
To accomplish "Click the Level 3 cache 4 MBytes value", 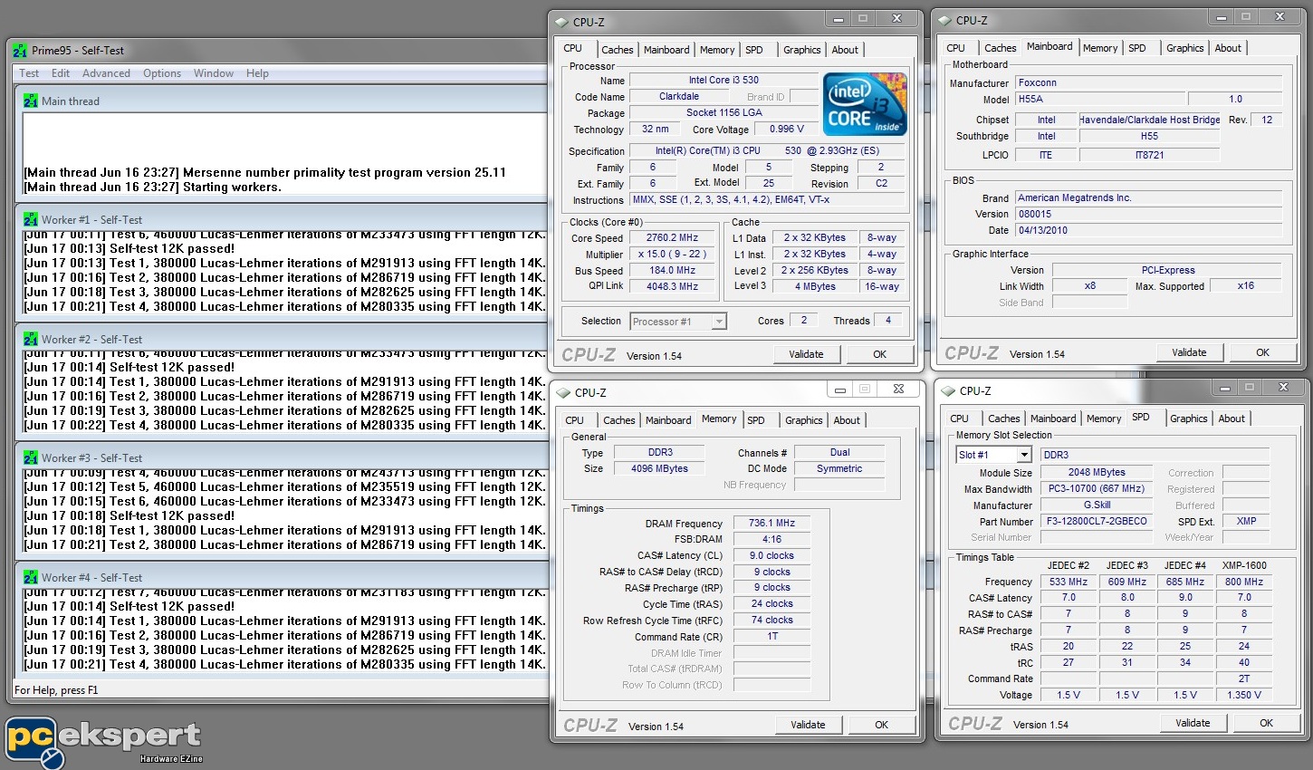I will pos(816,286).
